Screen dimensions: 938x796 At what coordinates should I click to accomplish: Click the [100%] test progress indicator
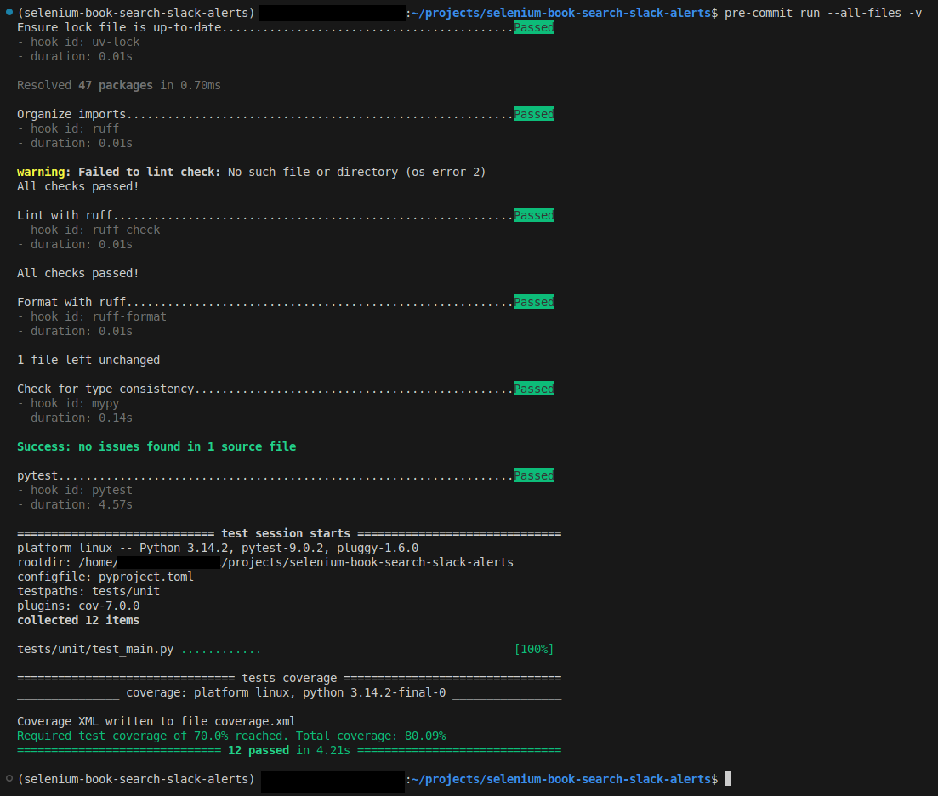[533, 649]
